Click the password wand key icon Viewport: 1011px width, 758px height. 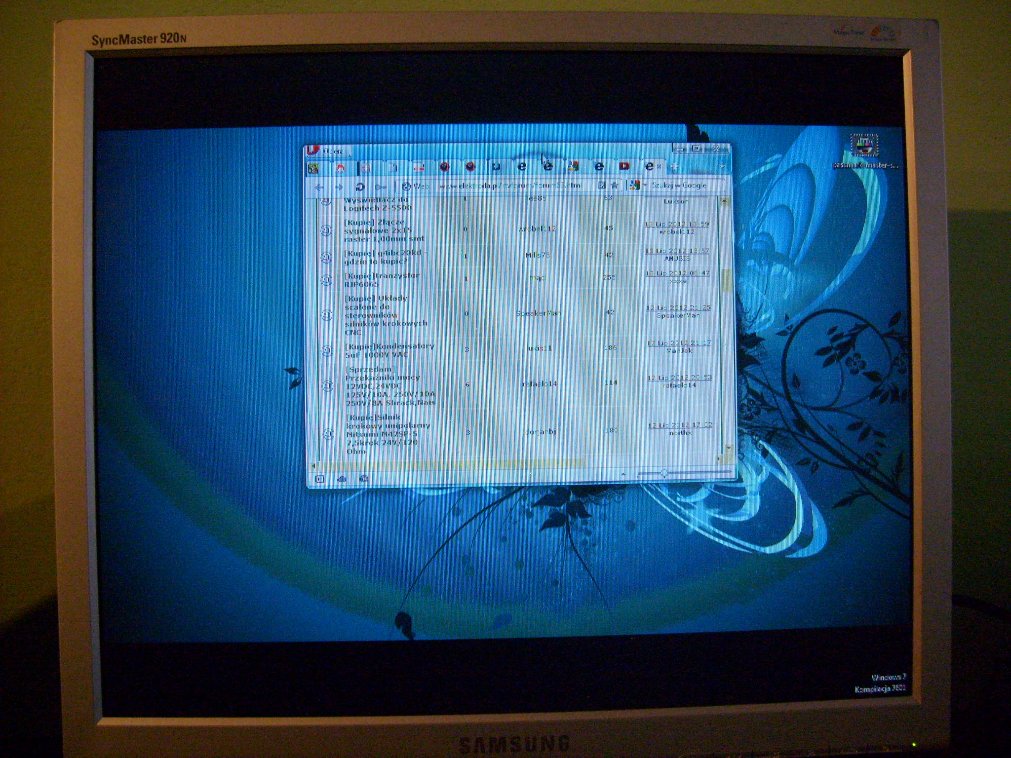[380, 187]
